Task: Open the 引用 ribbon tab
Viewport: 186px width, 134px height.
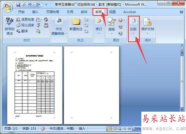Action: coord(70,12)
